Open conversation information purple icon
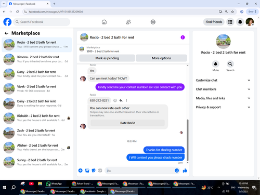The width and height of the screenshot is (260, 195). pyautogui.click(x=183, y=37)
